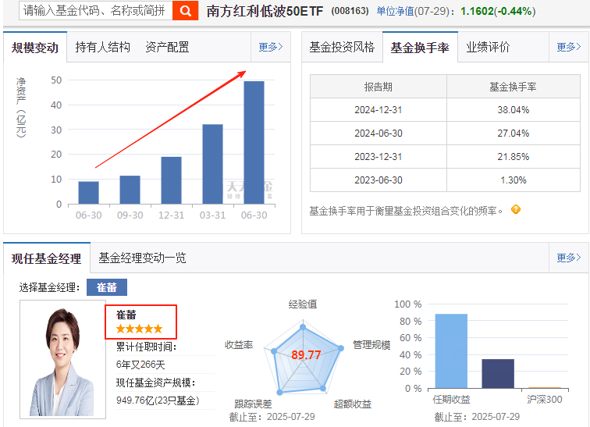The height and width of the screenshot is (427, 590).
Task: Click the orange search magnifier button
Action: pos(185,10)
